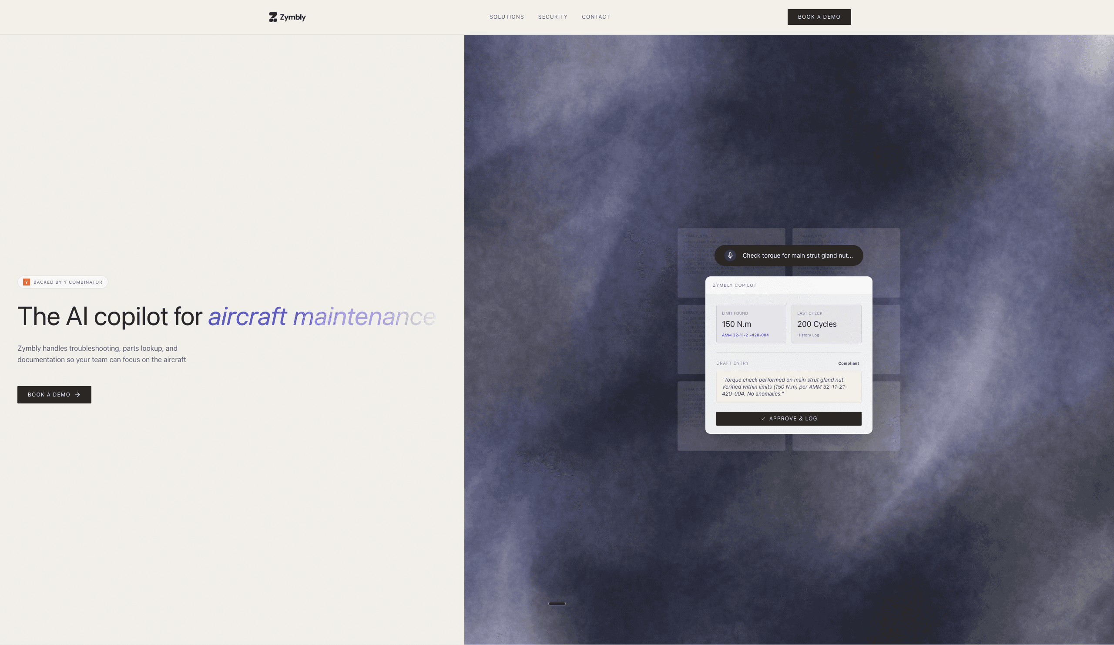Open the Contact nav link
Viewport: 1114px width, 645px height.
(x=595, y=17)
